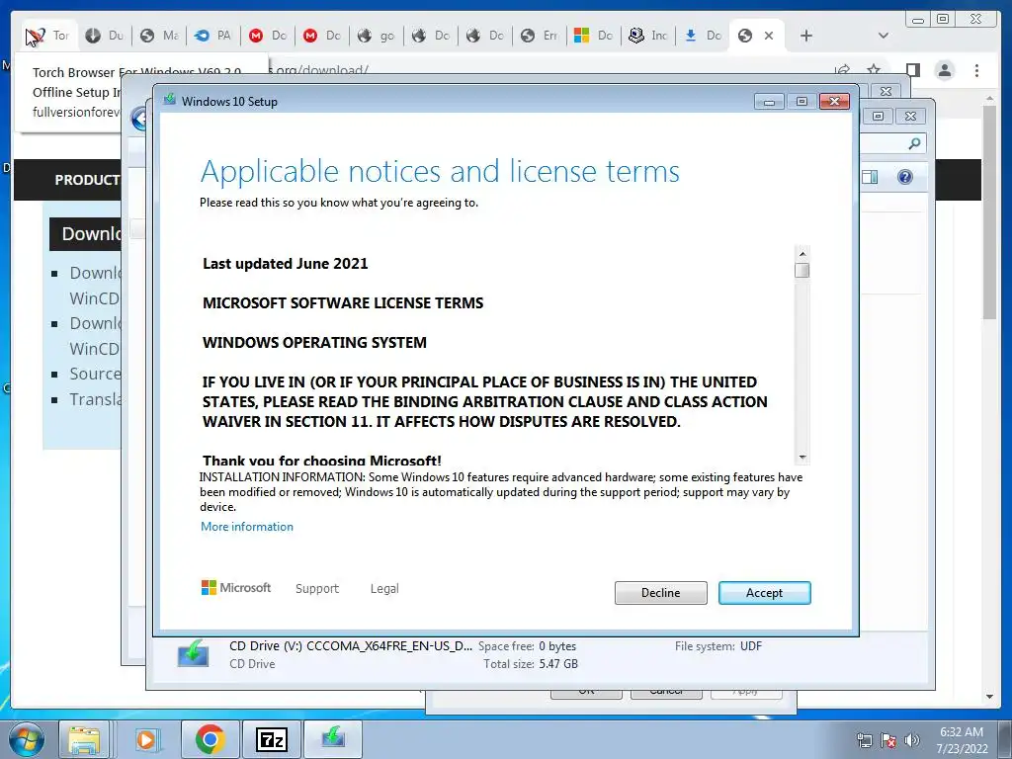Image resolution: width=1012 pixels, height=759 pixels.
Task: Click the license text scroll down arrow
Action: pyautogui.click(x=802, y=457)
